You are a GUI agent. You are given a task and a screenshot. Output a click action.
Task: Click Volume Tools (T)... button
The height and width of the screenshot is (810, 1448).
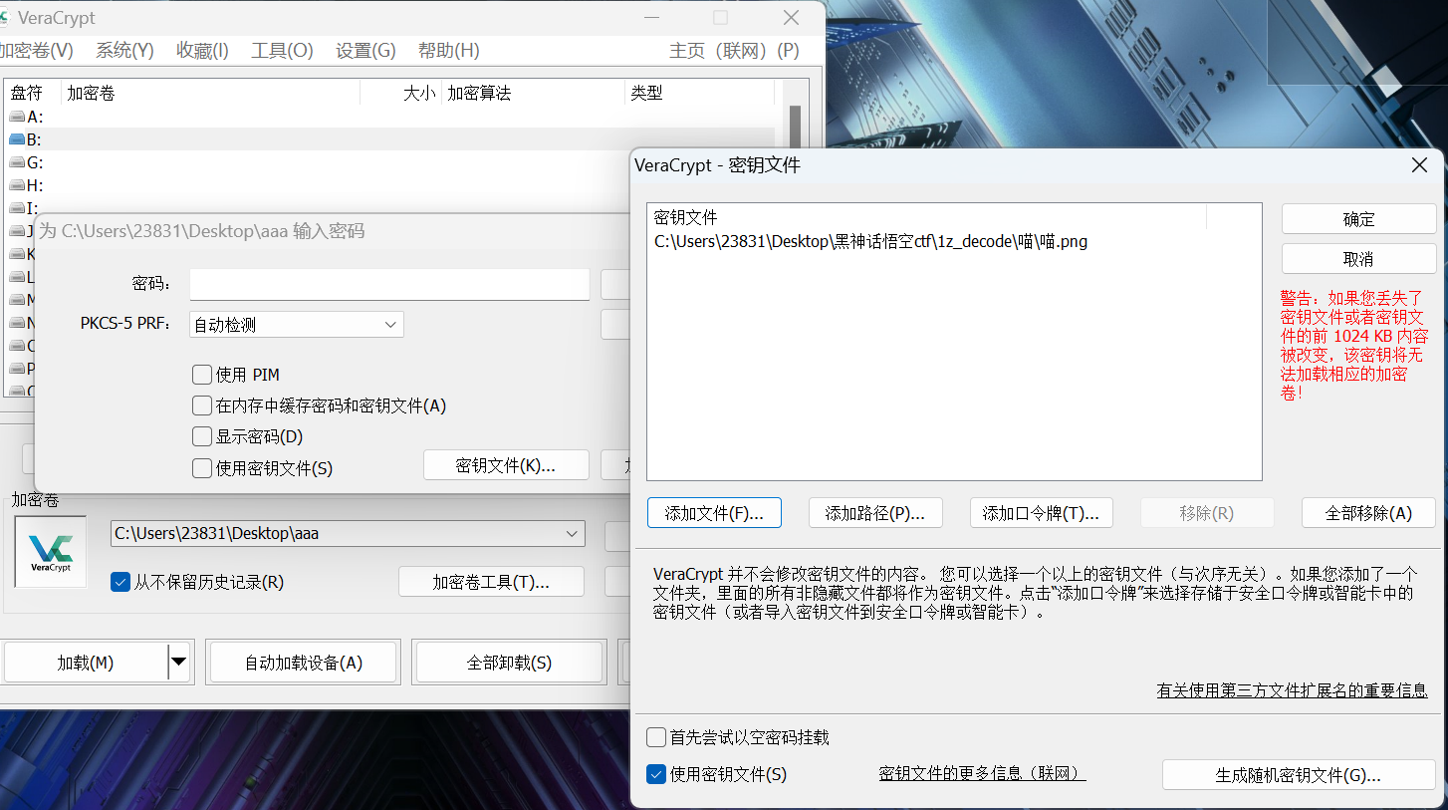pyautogui.click(x=491, y=582)
